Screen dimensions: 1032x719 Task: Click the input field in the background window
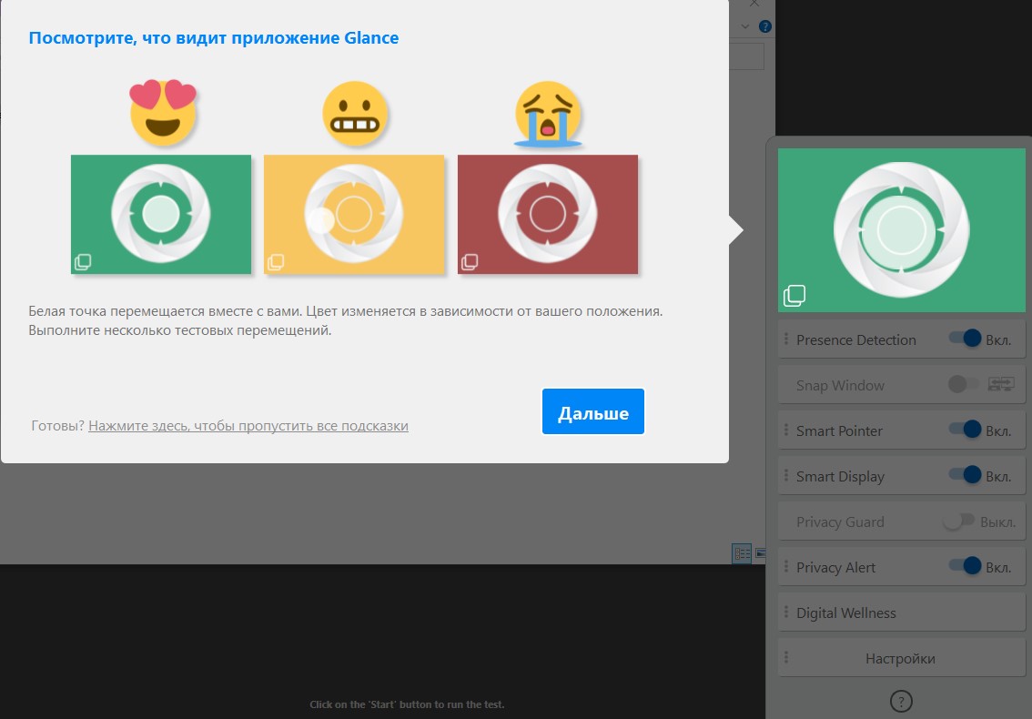point(746,56)
